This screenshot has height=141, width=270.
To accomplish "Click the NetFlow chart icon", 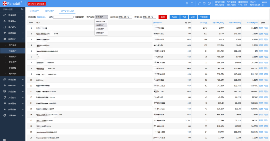I will point(5,86).
